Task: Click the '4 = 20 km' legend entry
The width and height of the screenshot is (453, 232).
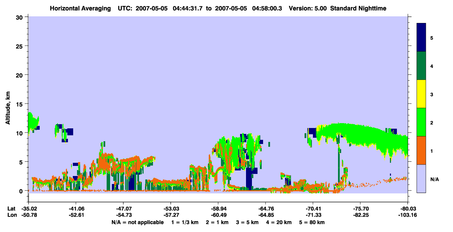Action: pyautogui.click(x=279, y=222)
